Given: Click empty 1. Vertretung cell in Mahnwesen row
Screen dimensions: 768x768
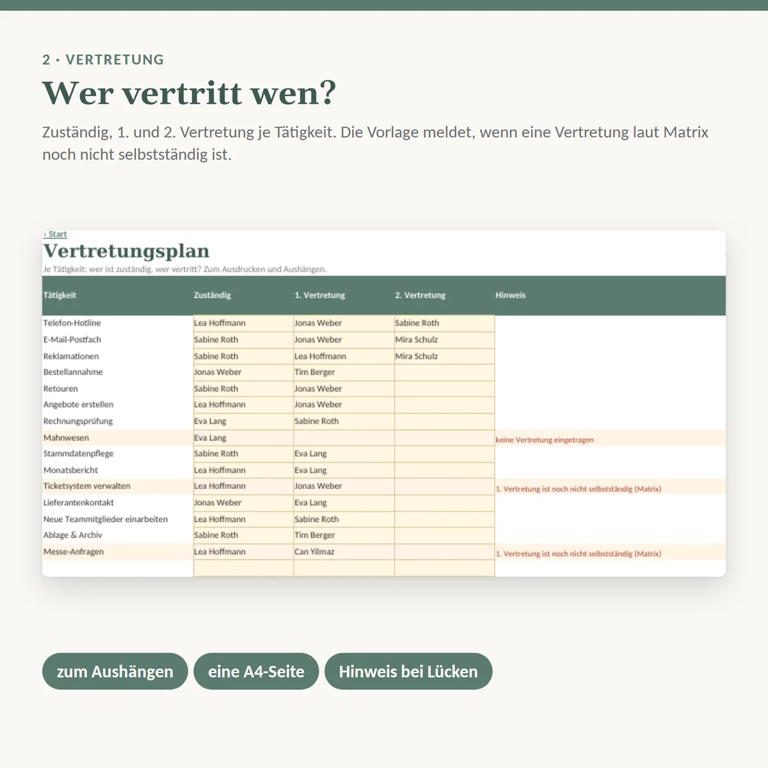Looking at the screenshot, I should (344, 438).
